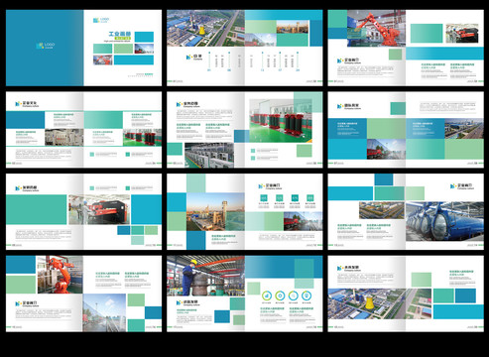The width and height of the screenshot is (489, 357).
Task: Open the green-floor red transformers large photo
Action: pyautogui.click(x=281, y=121)
